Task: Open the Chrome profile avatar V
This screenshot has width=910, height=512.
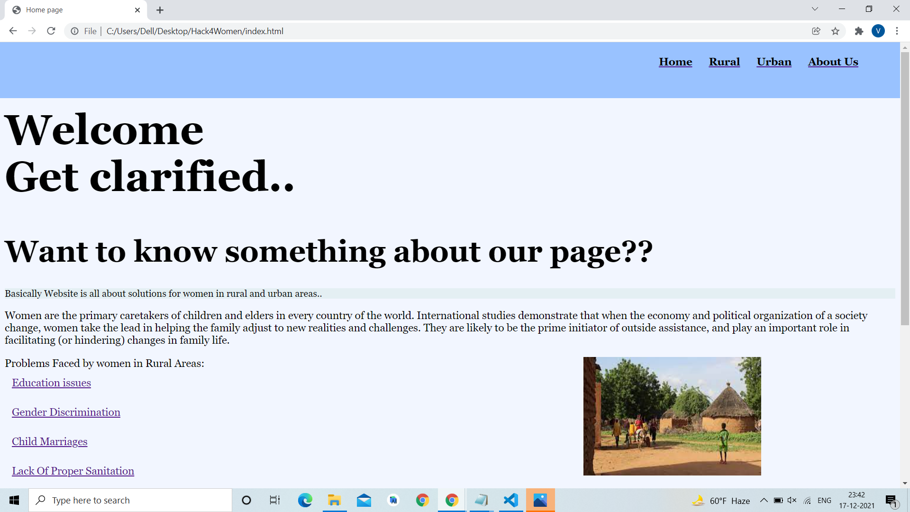Action: click(878, 31)
